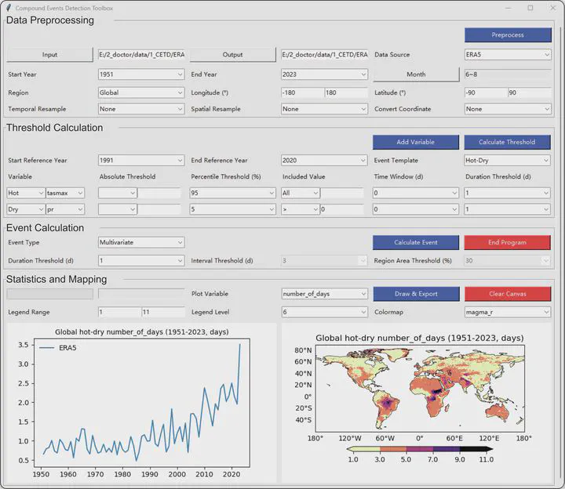Open the Colormap dropdown showing magma_r
Viewport: 565px width, 489px height.
pyautogui.click(x=507, y=312)
